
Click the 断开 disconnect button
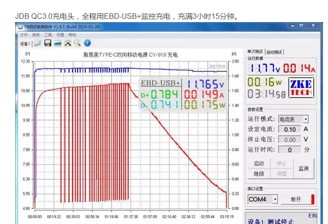point(296,199)
